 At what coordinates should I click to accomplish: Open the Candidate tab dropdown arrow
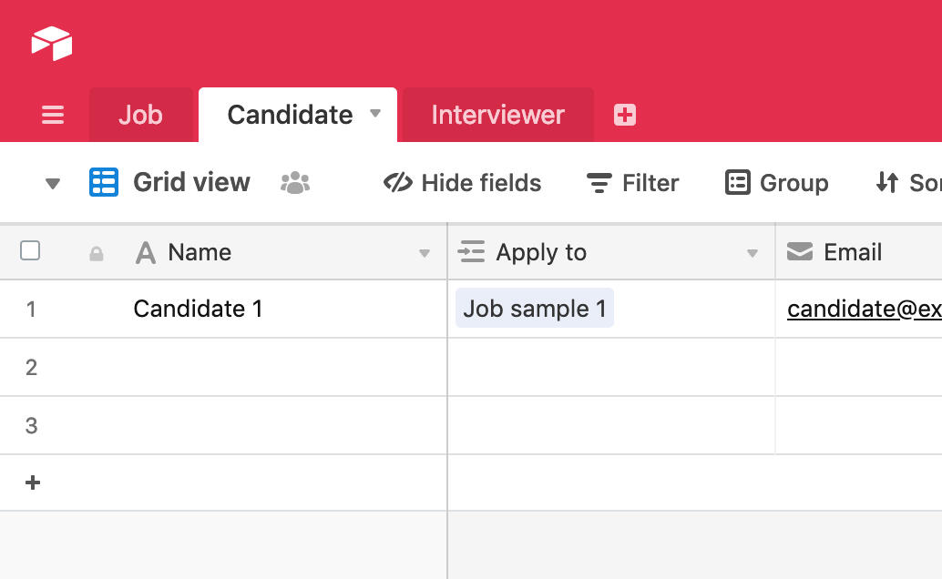point(374,114)
